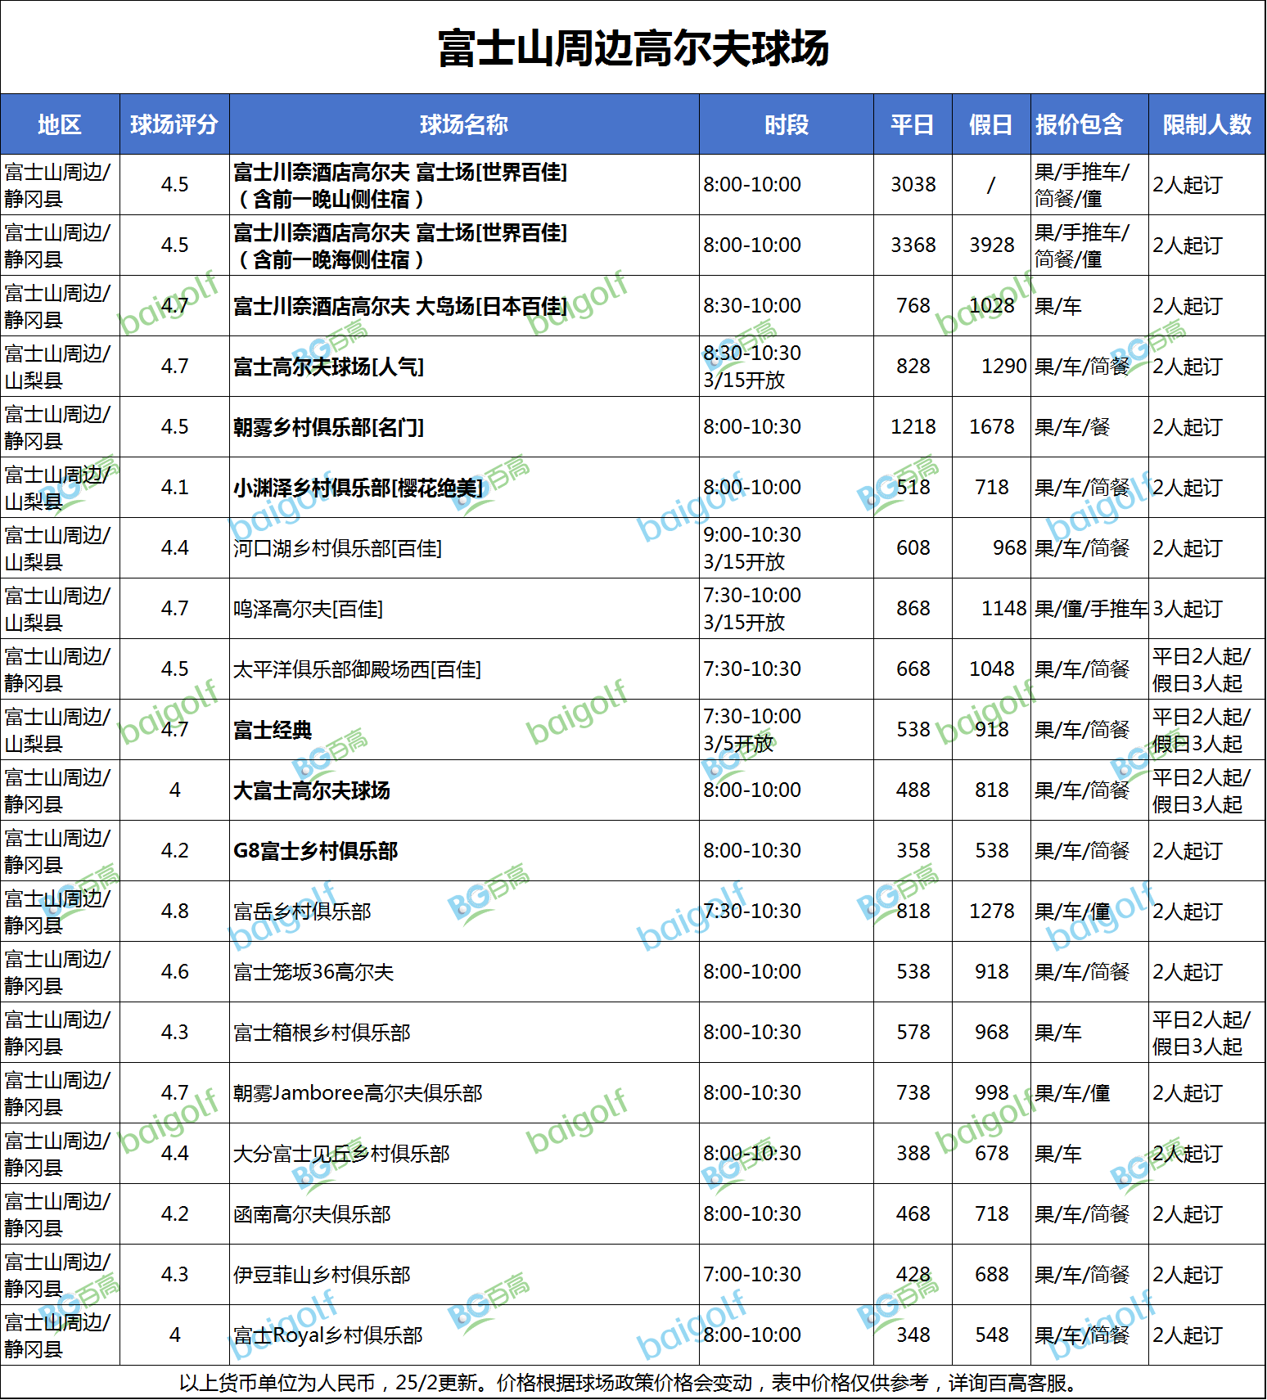Screen dimensions: 1267x1400
Task: Select the 小渊泽乡村俱乐部[樱花绝美] course name
Action: [358, 488]
